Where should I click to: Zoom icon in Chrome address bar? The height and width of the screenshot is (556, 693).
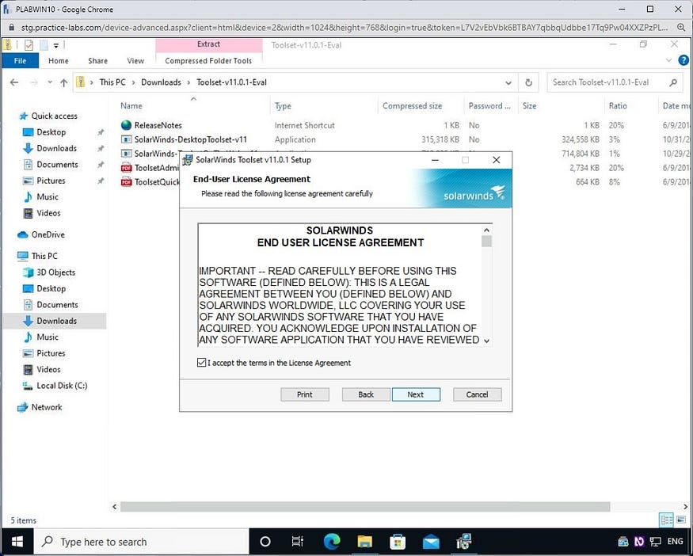pyautogui.click(x=681, y=28)
